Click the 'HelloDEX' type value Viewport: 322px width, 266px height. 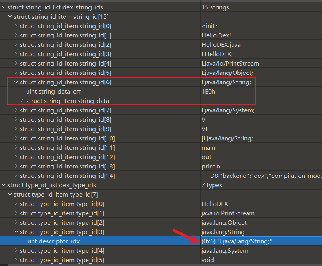point(215,204)
